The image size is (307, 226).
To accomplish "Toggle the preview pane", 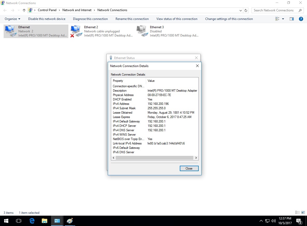I will [291, 19].
